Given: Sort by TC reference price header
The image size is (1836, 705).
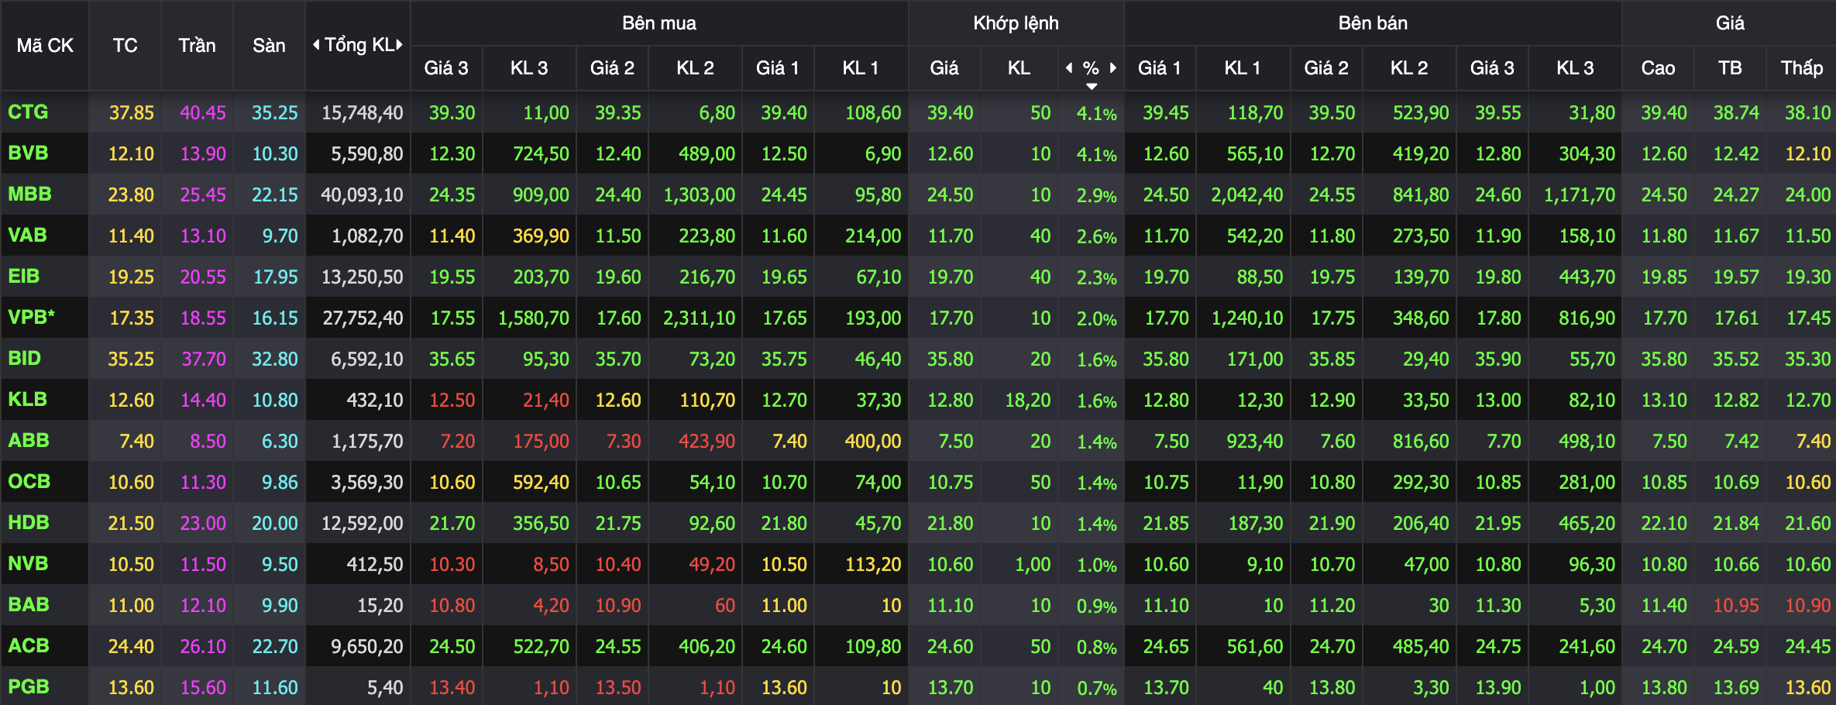Looking at the screenshot, I should tap(125, 46).
